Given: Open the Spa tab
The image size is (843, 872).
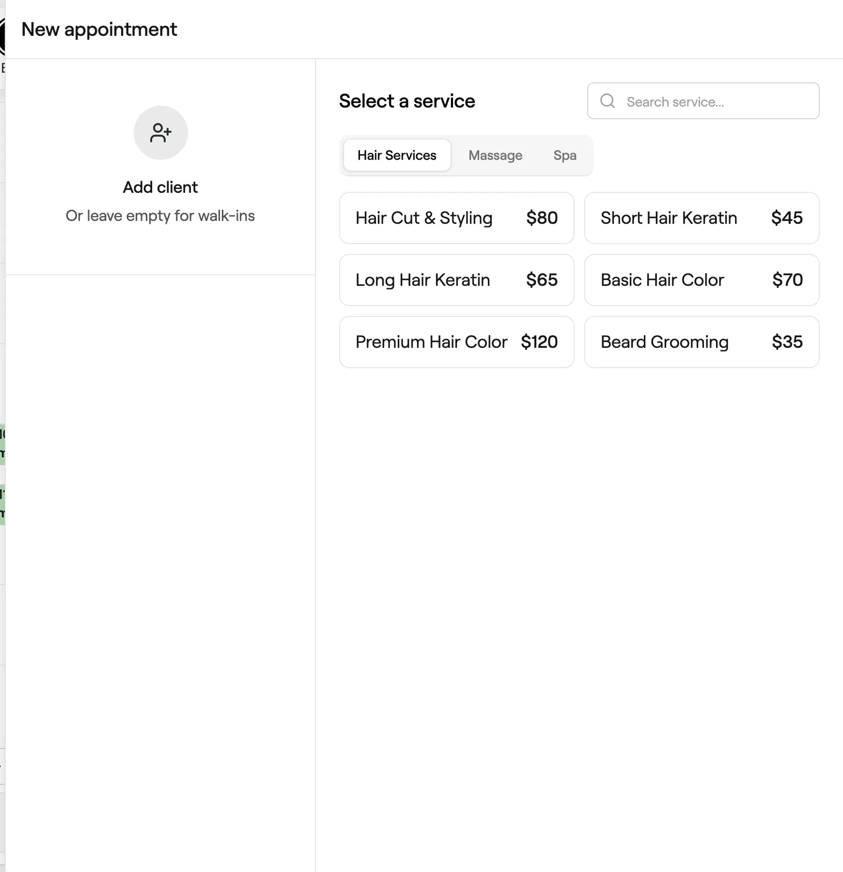Looking at the screenshot, I should 565,155.
